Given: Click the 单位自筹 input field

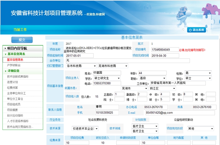Looking at the screenshot, I should (x=153, y=143).
